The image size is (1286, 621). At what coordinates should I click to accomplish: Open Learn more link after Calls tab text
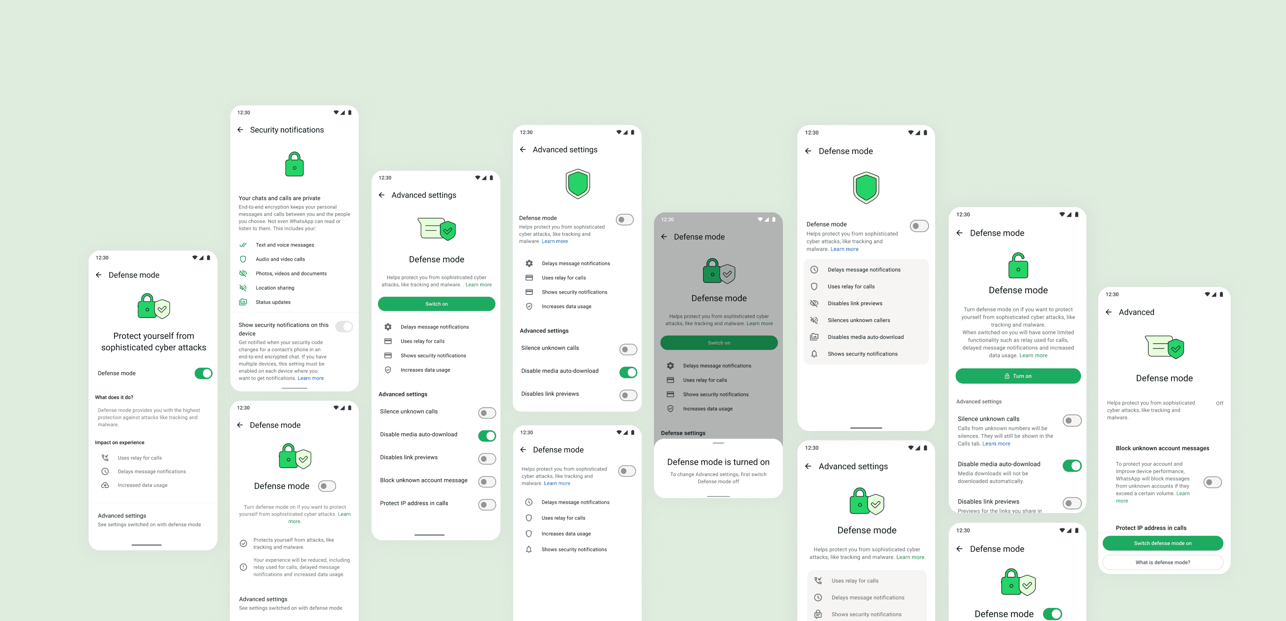(996, 444)
